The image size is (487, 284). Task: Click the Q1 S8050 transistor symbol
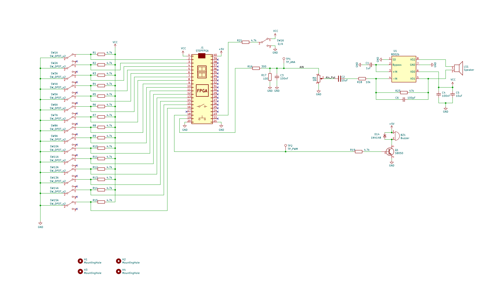click(390, 152)
